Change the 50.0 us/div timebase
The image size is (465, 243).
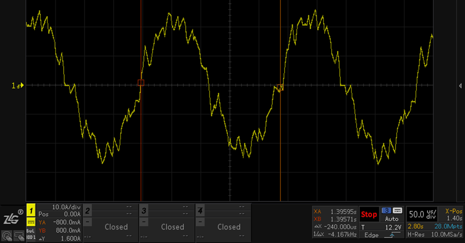coord(422,214)
